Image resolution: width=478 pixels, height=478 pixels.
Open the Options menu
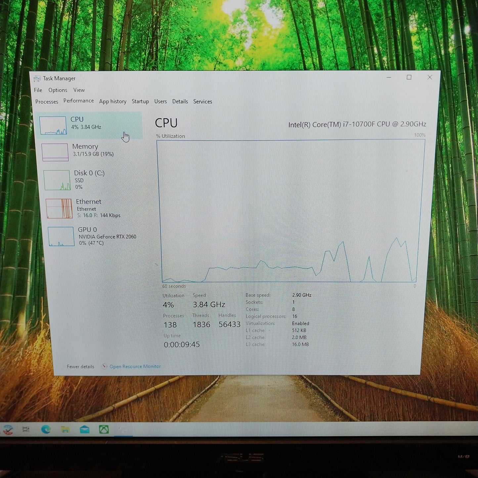click(x=58, y=90)
